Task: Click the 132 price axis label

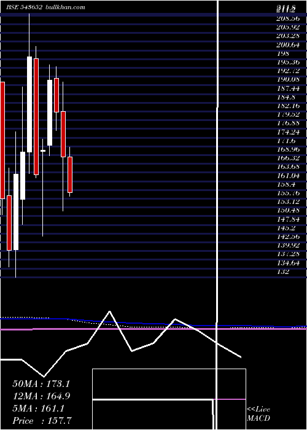Action: pyautogui.click(x=283, y=272)
